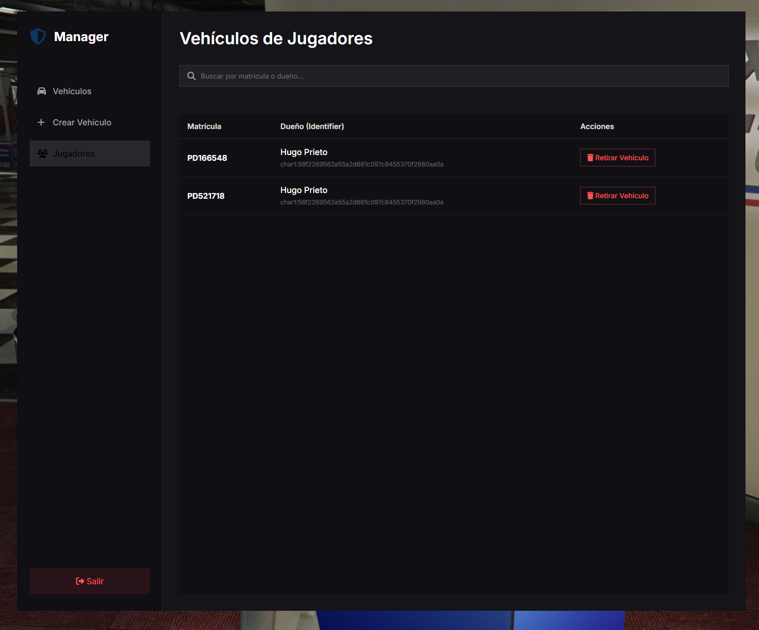This screenshot has width=759, height=630.
Task: Select the plate number PD521718
Action: click(206, 196)
